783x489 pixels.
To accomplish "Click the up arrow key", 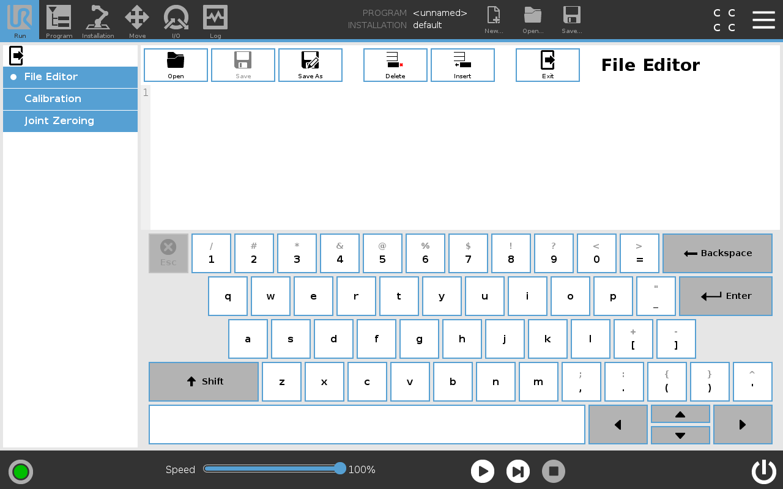I will click(680, 414).
